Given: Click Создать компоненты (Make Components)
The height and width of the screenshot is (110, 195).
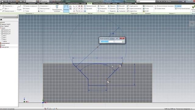Looking at the screenshot, I should pos(134,9).
